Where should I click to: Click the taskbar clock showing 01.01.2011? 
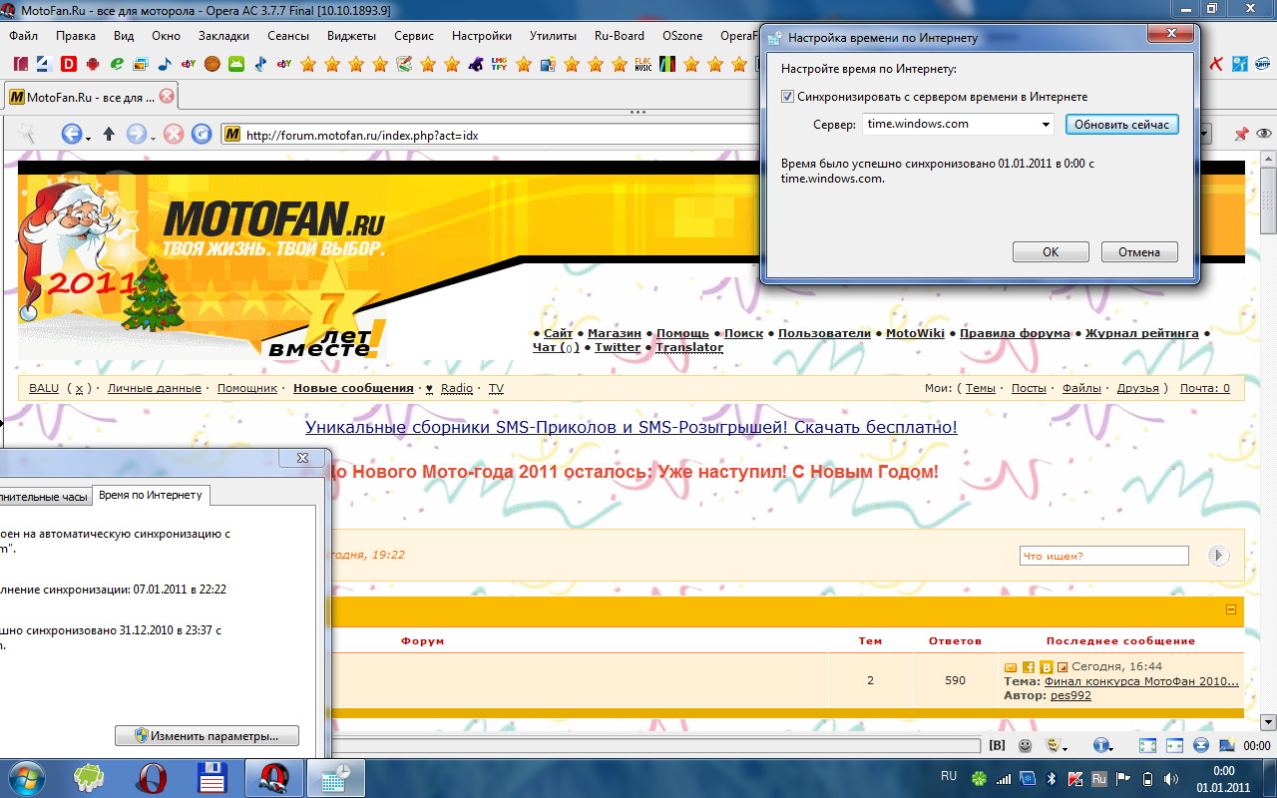[x=1223, y=779]
